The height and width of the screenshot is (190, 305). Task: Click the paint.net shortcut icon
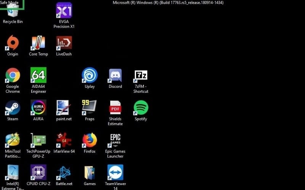point(64,108)
